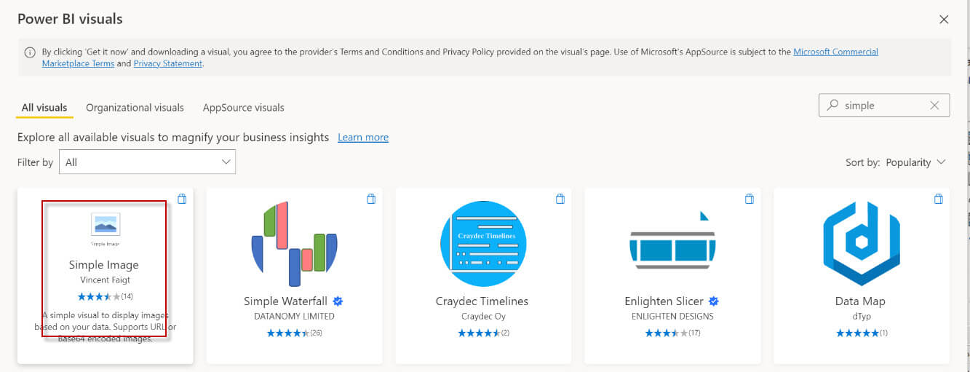This screenshot has width=970, height=372.
Task: Select the All visuals tab
Action: [44, 108]
